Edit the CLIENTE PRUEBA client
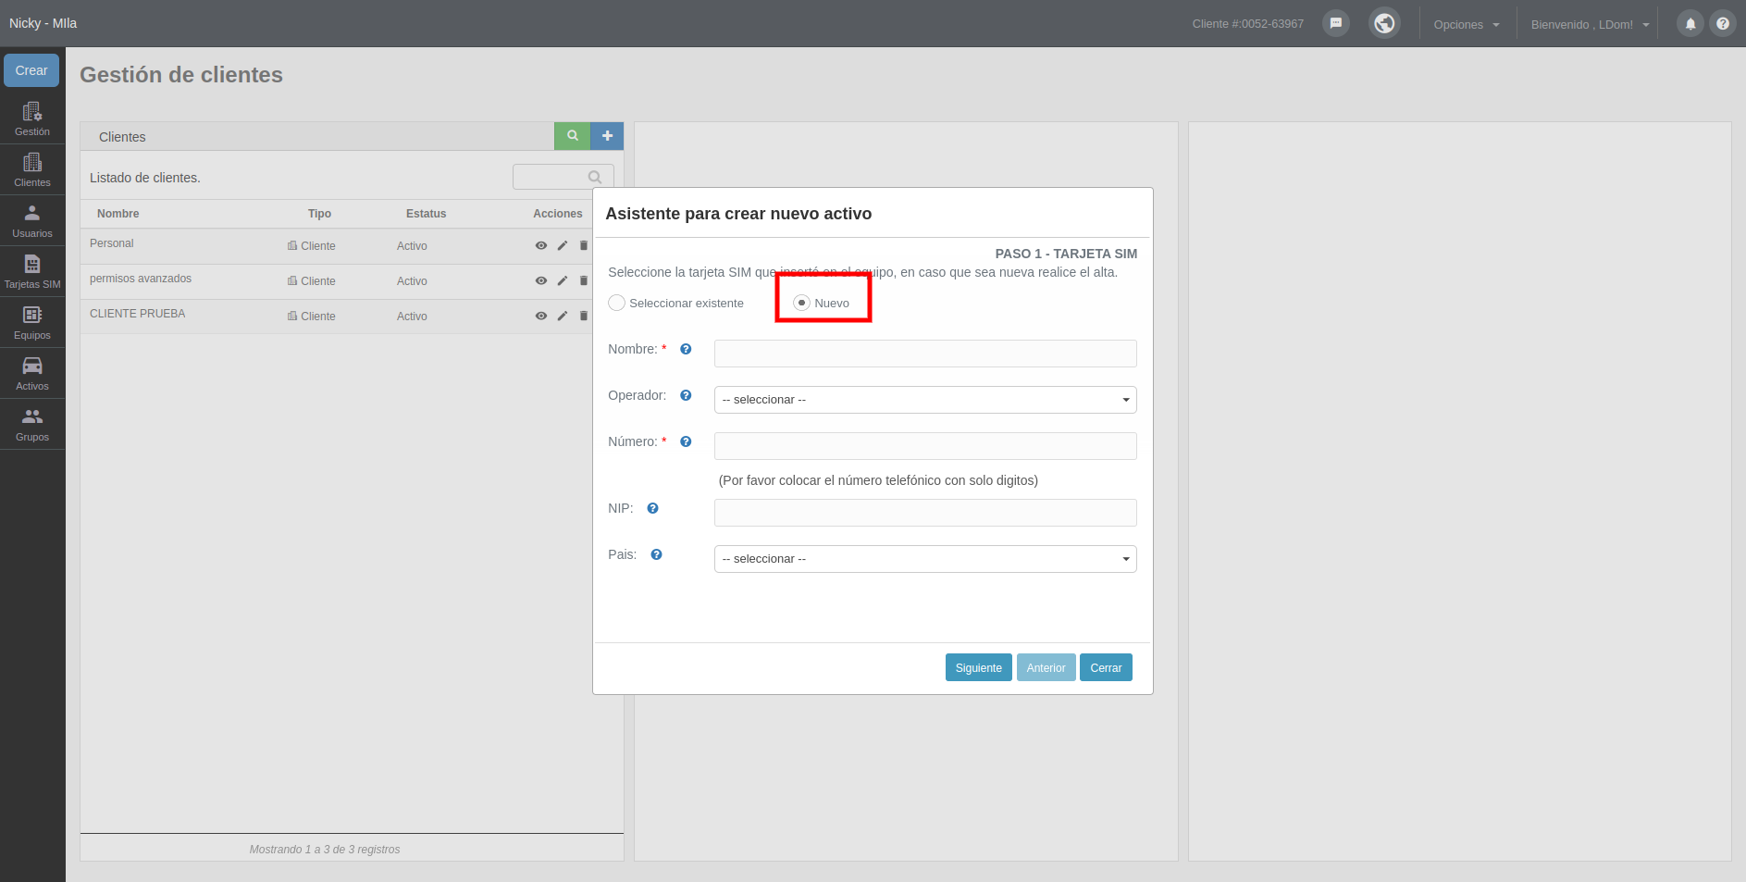Viewport: 1746px width, 882px height. pos(562,316)
